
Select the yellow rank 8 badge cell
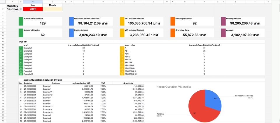(x=122, y=68)
